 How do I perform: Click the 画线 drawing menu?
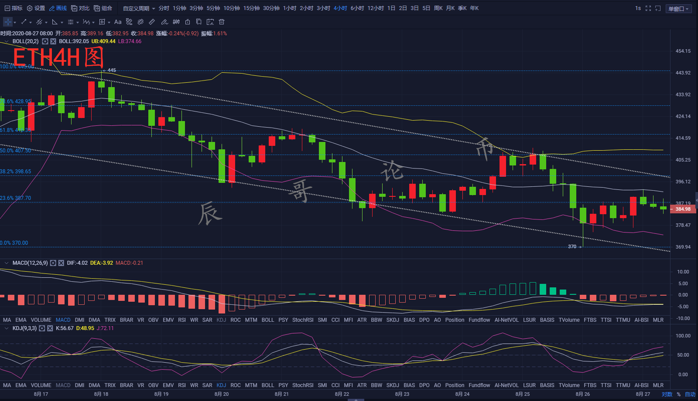point(58,8)
